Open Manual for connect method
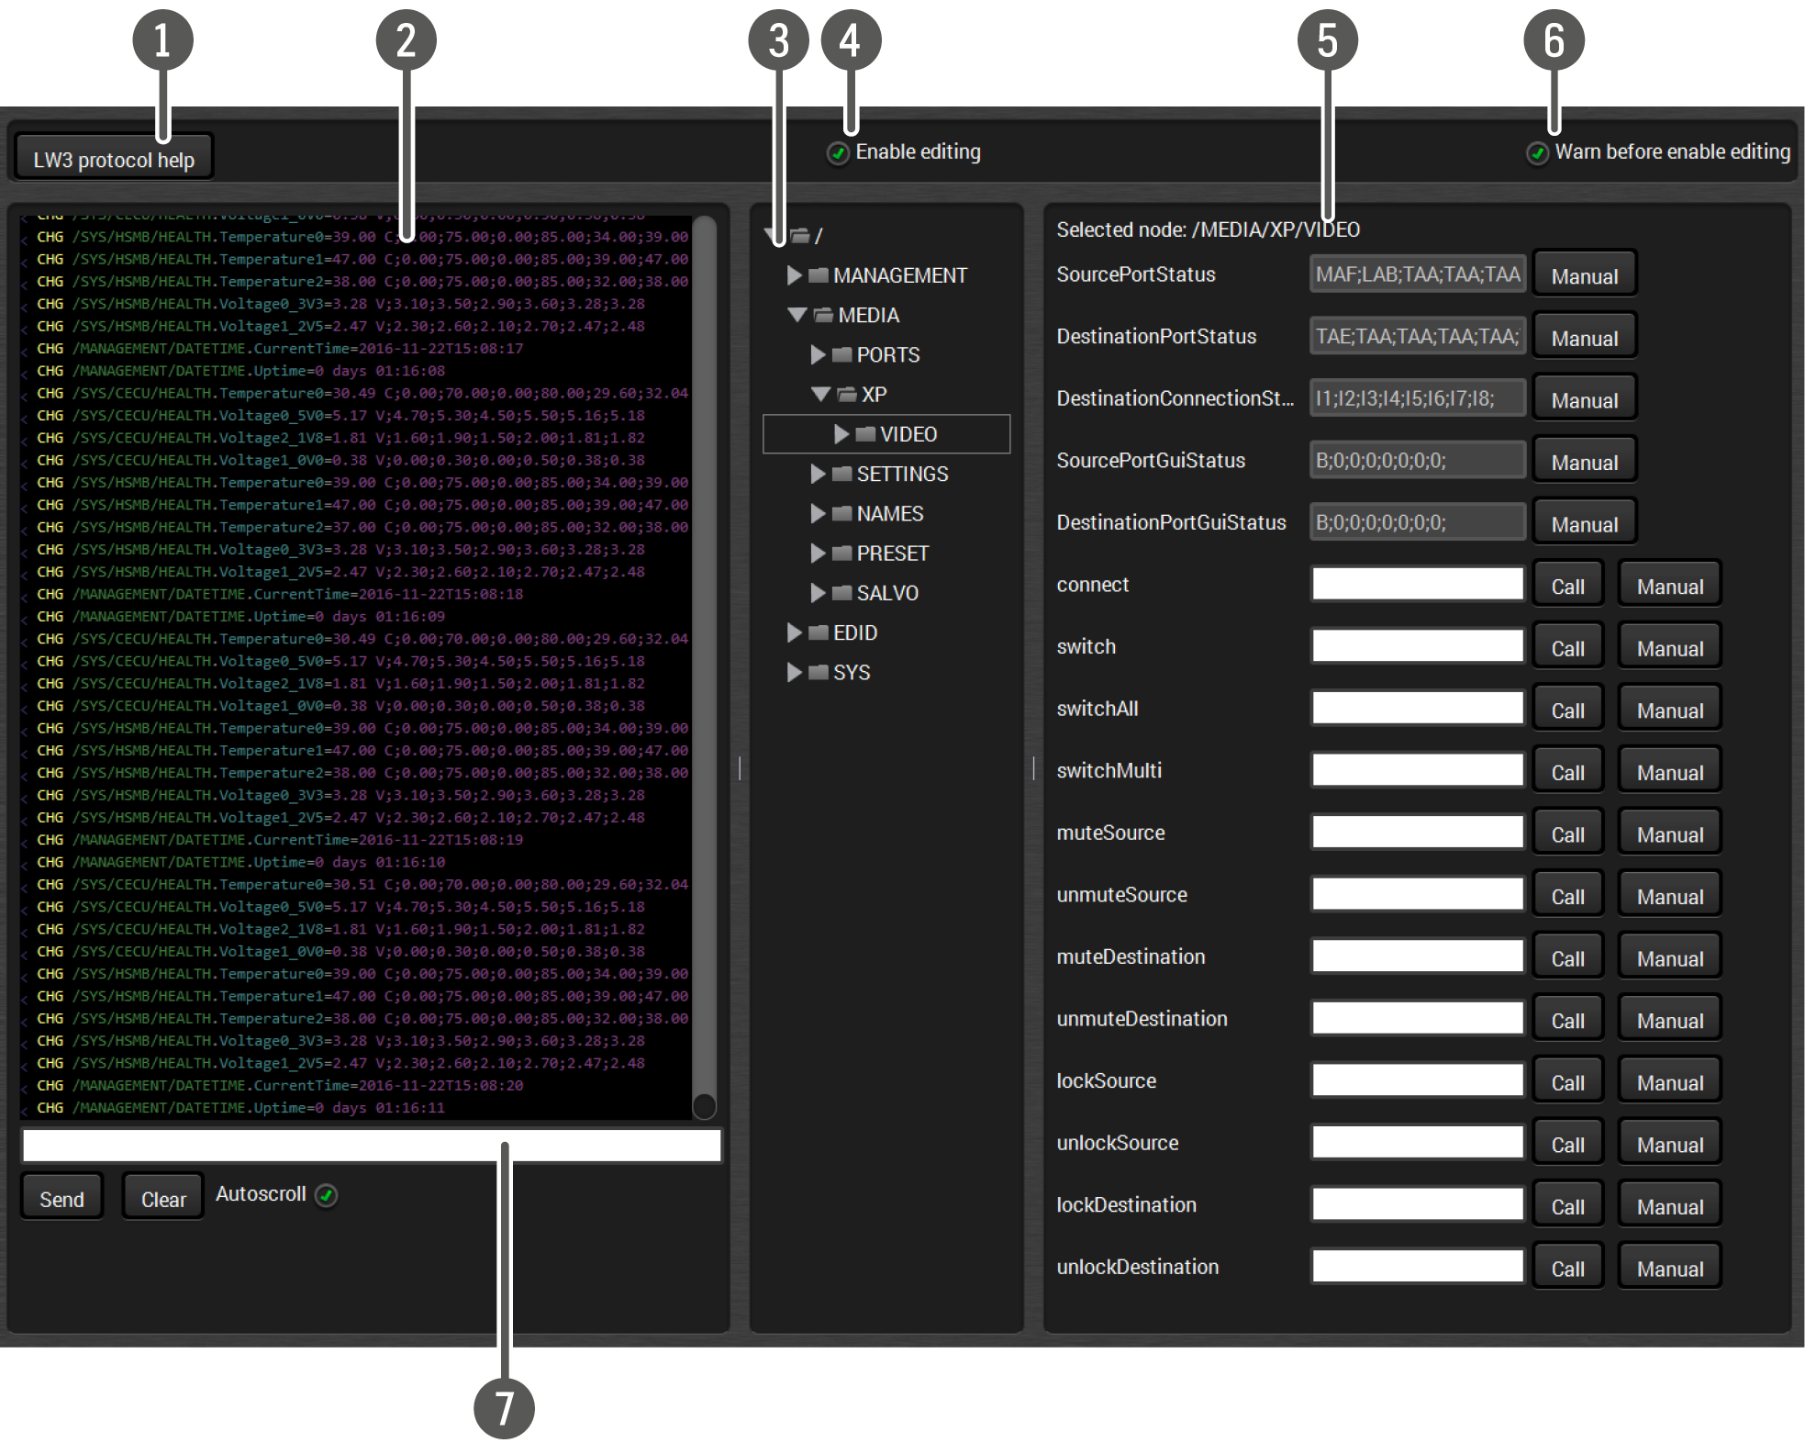The height and width of the screenshot is (1443, 1805). pyautogui.click(x=1669, y=586)
